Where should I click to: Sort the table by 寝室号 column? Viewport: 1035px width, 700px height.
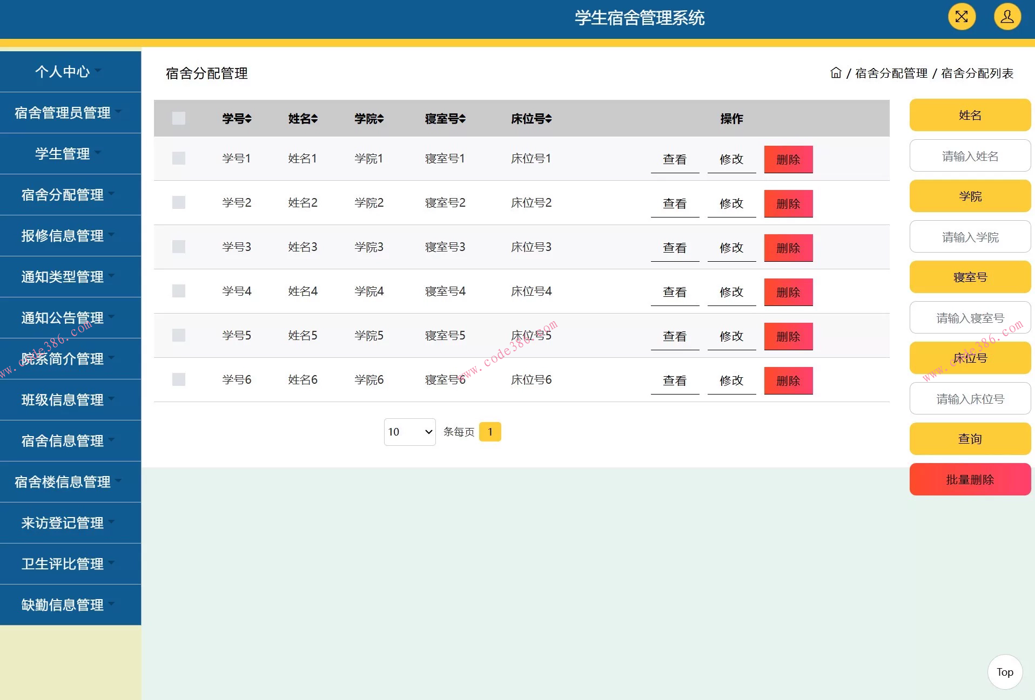[445, 119]
